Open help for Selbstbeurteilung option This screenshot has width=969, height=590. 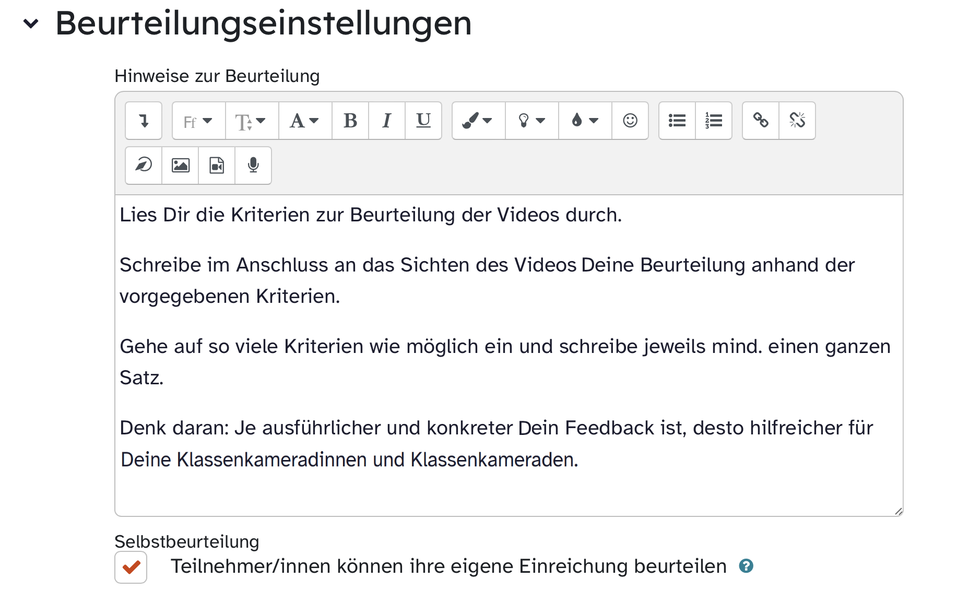pos(746,566)
